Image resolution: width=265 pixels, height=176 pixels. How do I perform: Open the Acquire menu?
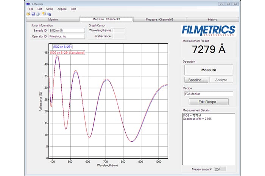pyautogui.click(x=62, y=9)
